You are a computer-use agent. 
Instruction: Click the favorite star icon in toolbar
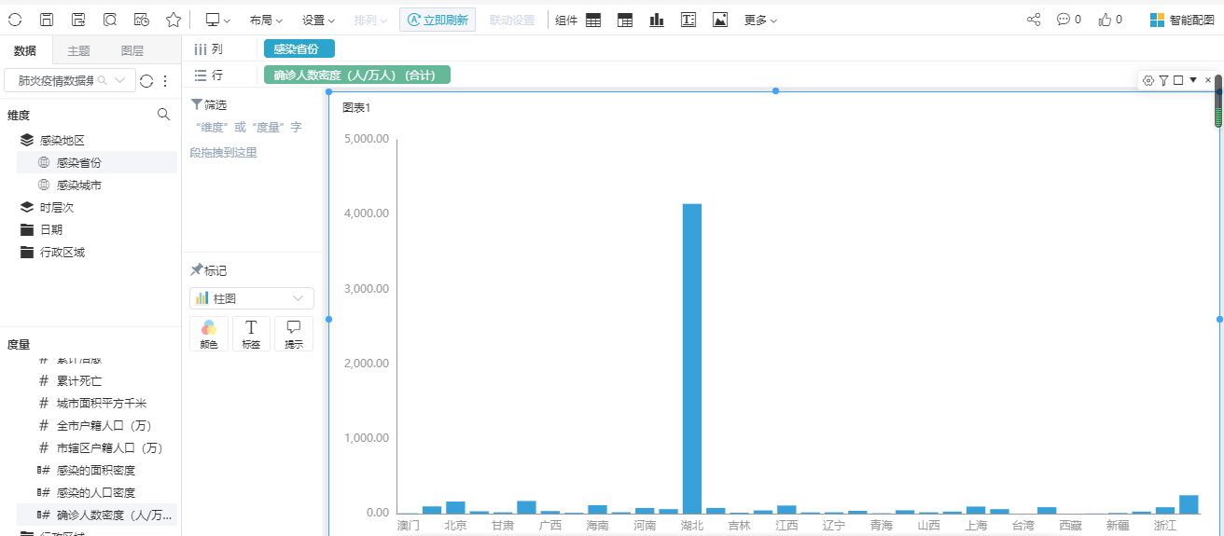tap(173, 20)
